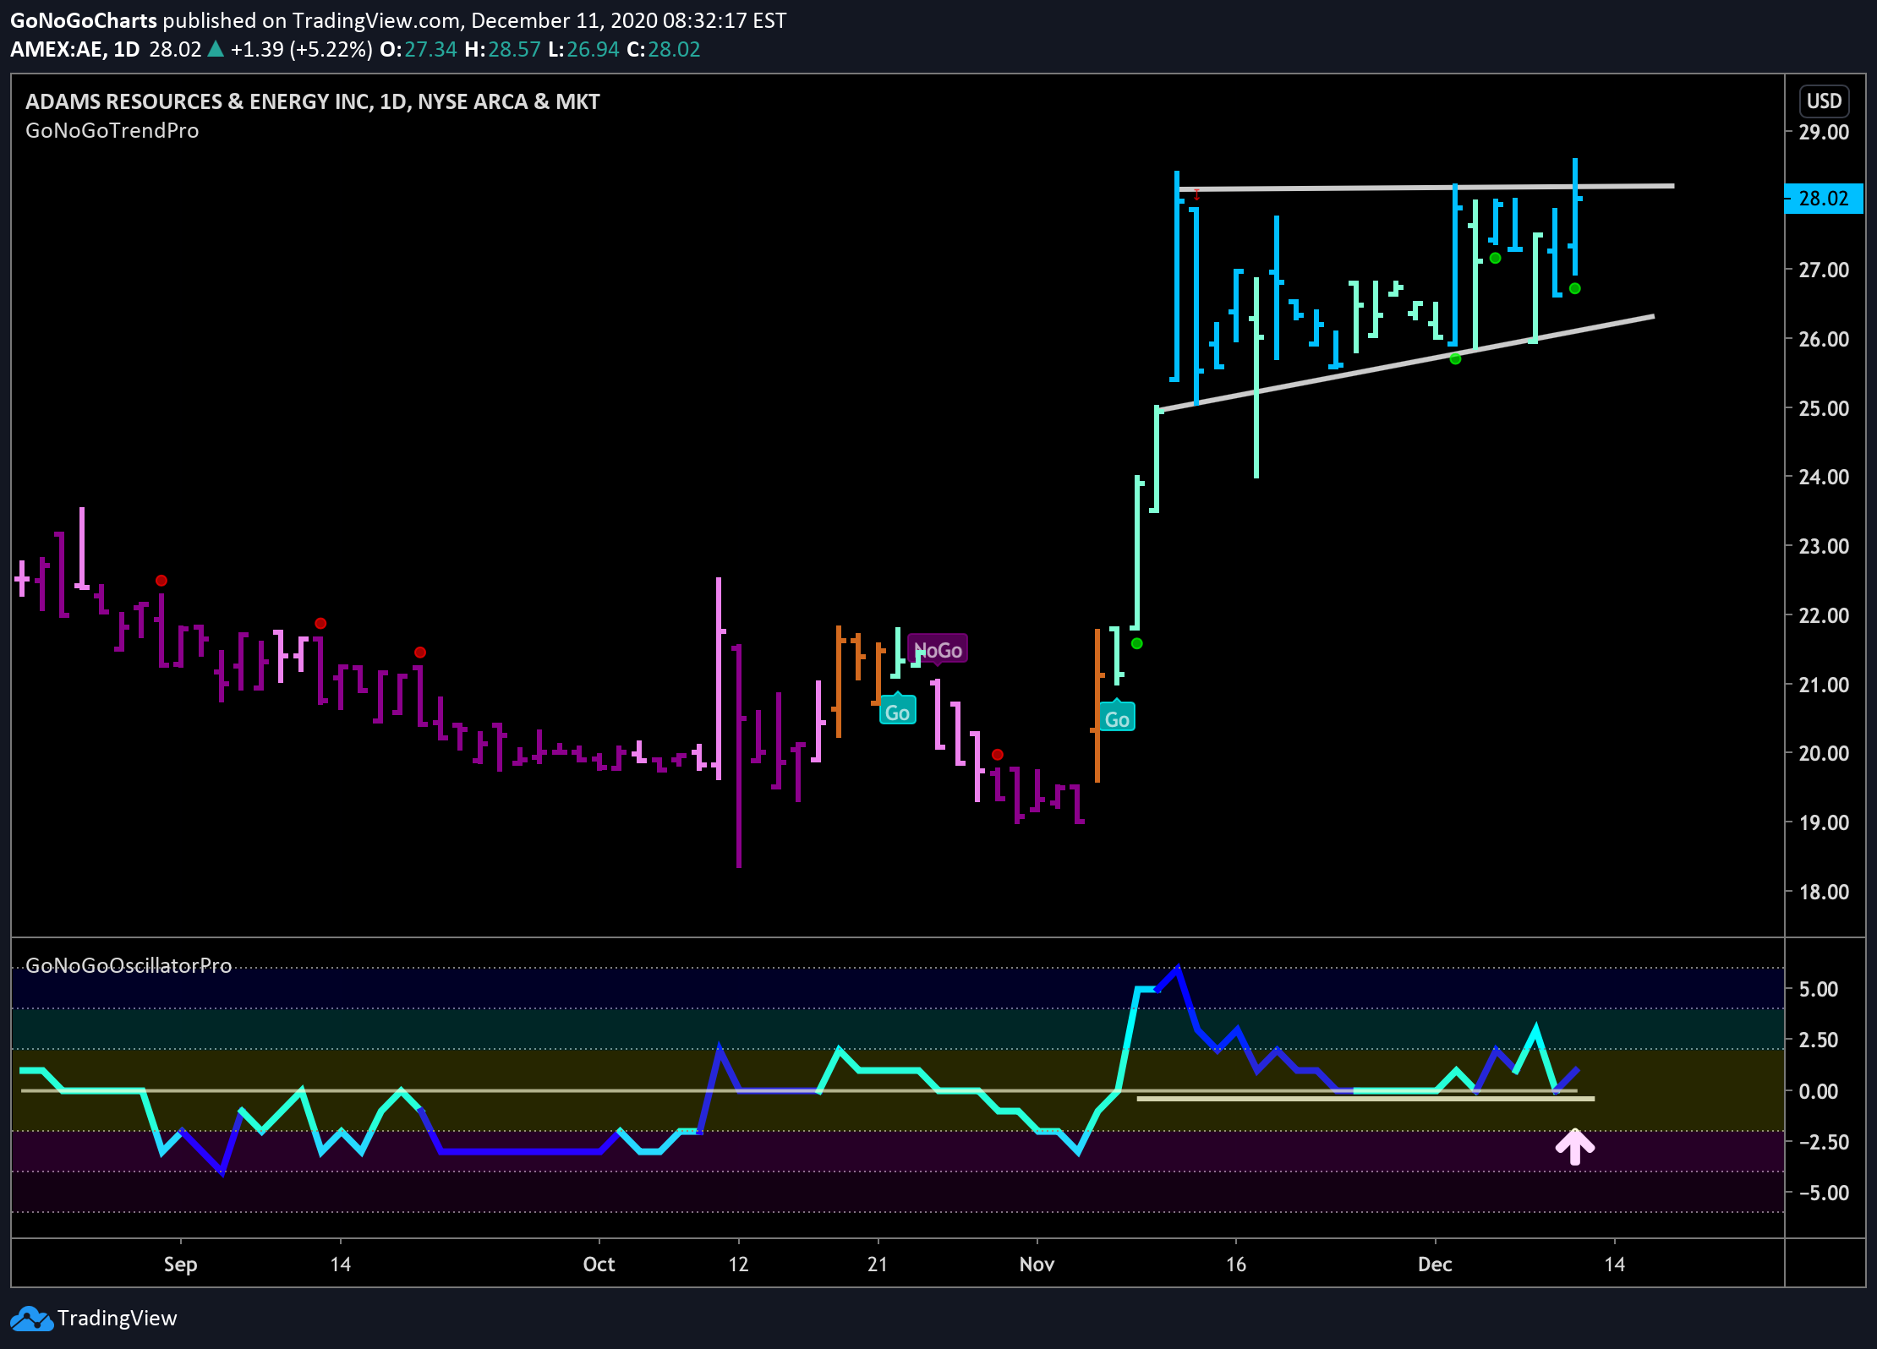Screen dimensions: 1877x1349
Task: Click the red dot near late August bars
Action: coord(161,581)
